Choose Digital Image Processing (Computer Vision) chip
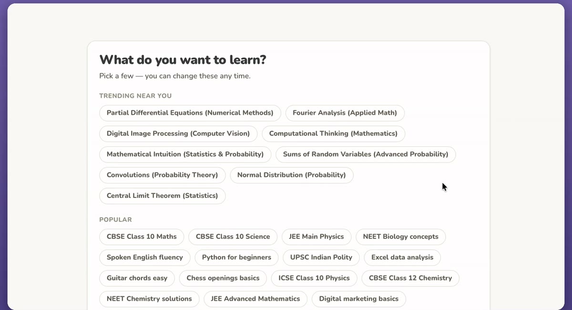Viewport: 572px width, 310px height. point(178,134)
